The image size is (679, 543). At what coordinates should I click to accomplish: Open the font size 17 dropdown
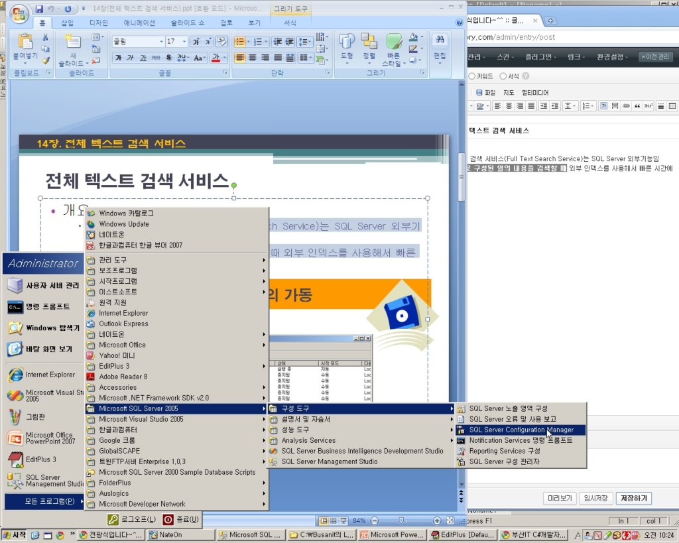click(184, 42)
